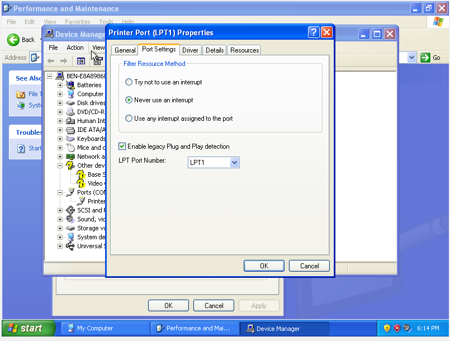Click OK in the background System Properties dialog
This screenshot has height=341, width=450.
click(x=168, y=305)
